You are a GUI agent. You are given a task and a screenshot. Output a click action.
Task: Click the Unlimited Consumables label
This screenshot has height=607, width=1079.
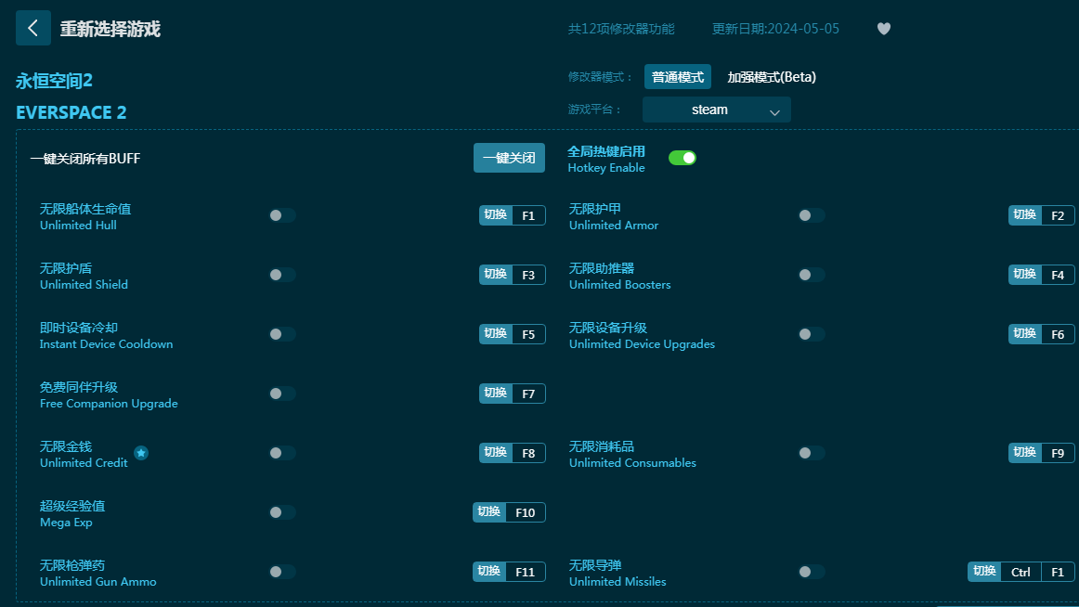pos(632,462)
